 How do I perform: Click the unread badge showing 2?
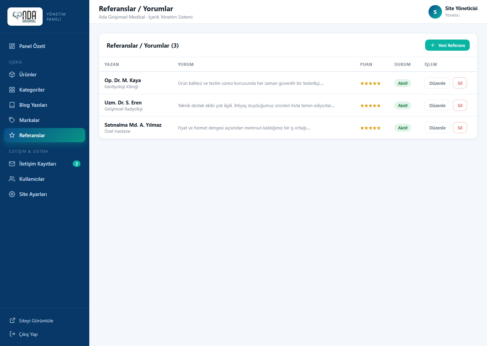(x=77, y=164)
